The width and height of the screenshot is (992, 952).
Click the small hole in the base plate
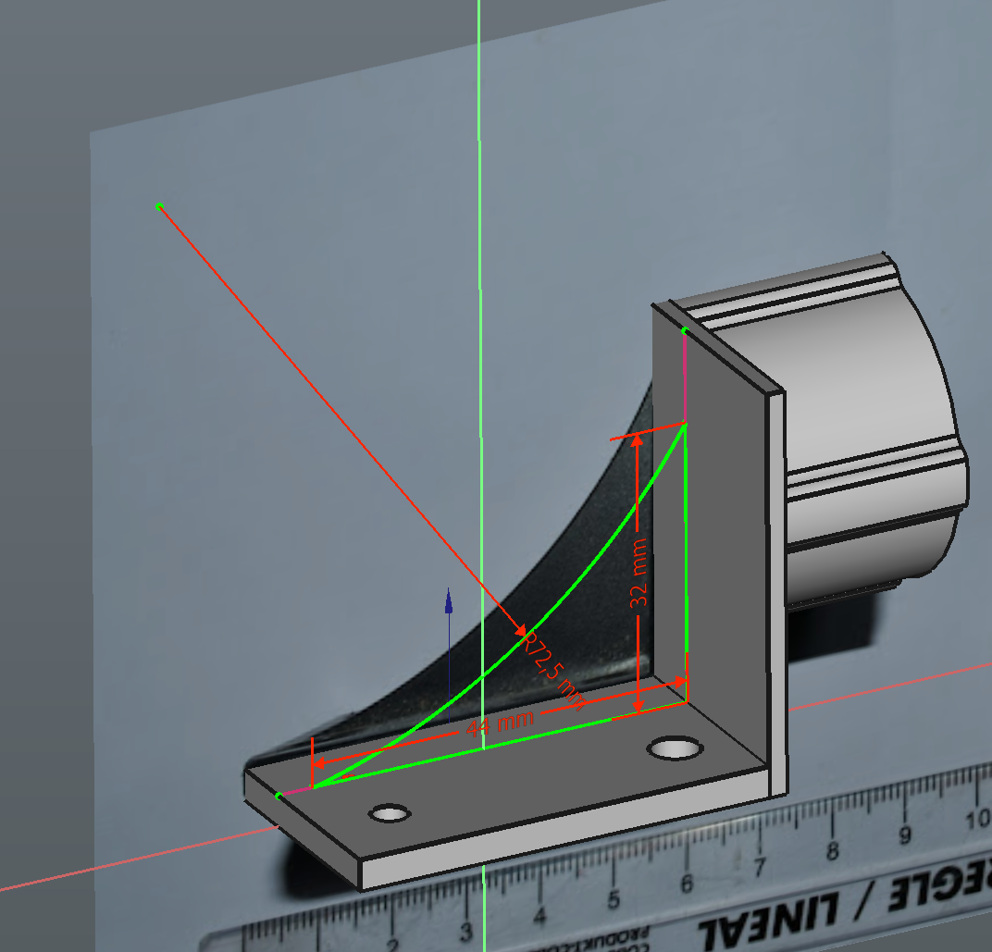390,813
